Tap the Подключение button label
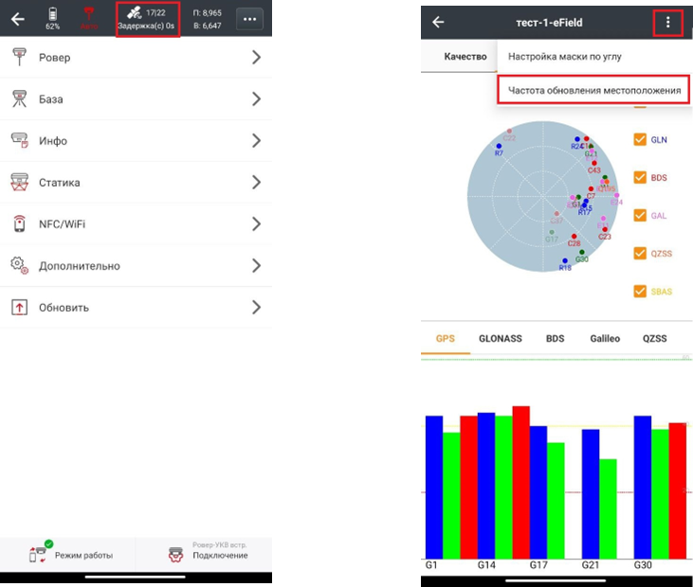Screen dimensions: 693x587 click(220, 555)
